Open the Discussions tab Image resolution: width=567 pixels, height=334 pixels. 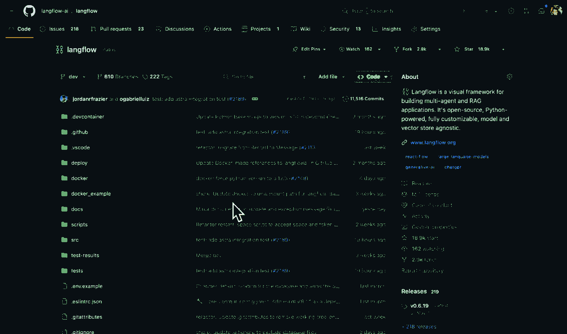click(175, 29)
